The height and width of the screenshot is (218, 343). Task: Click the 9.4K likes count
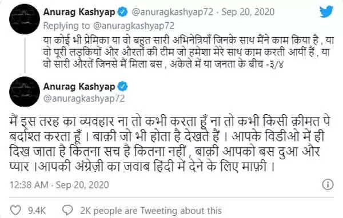[x=37, y=211]
